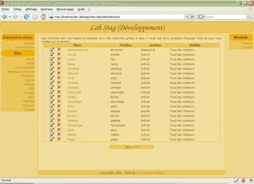
Task: Go back with the green arrow
Action: tap(4, 17)
